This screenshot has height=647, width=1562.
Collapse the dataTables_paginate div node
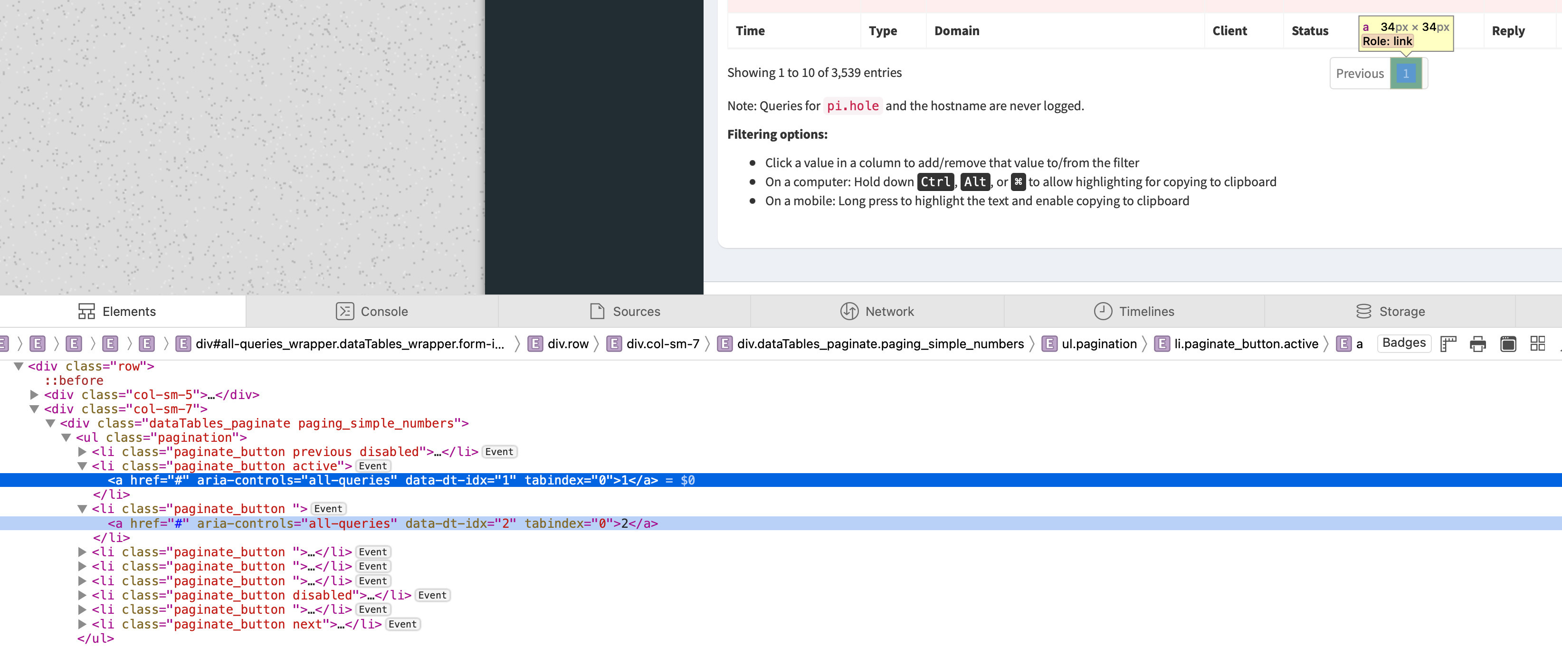pos(51,423)
